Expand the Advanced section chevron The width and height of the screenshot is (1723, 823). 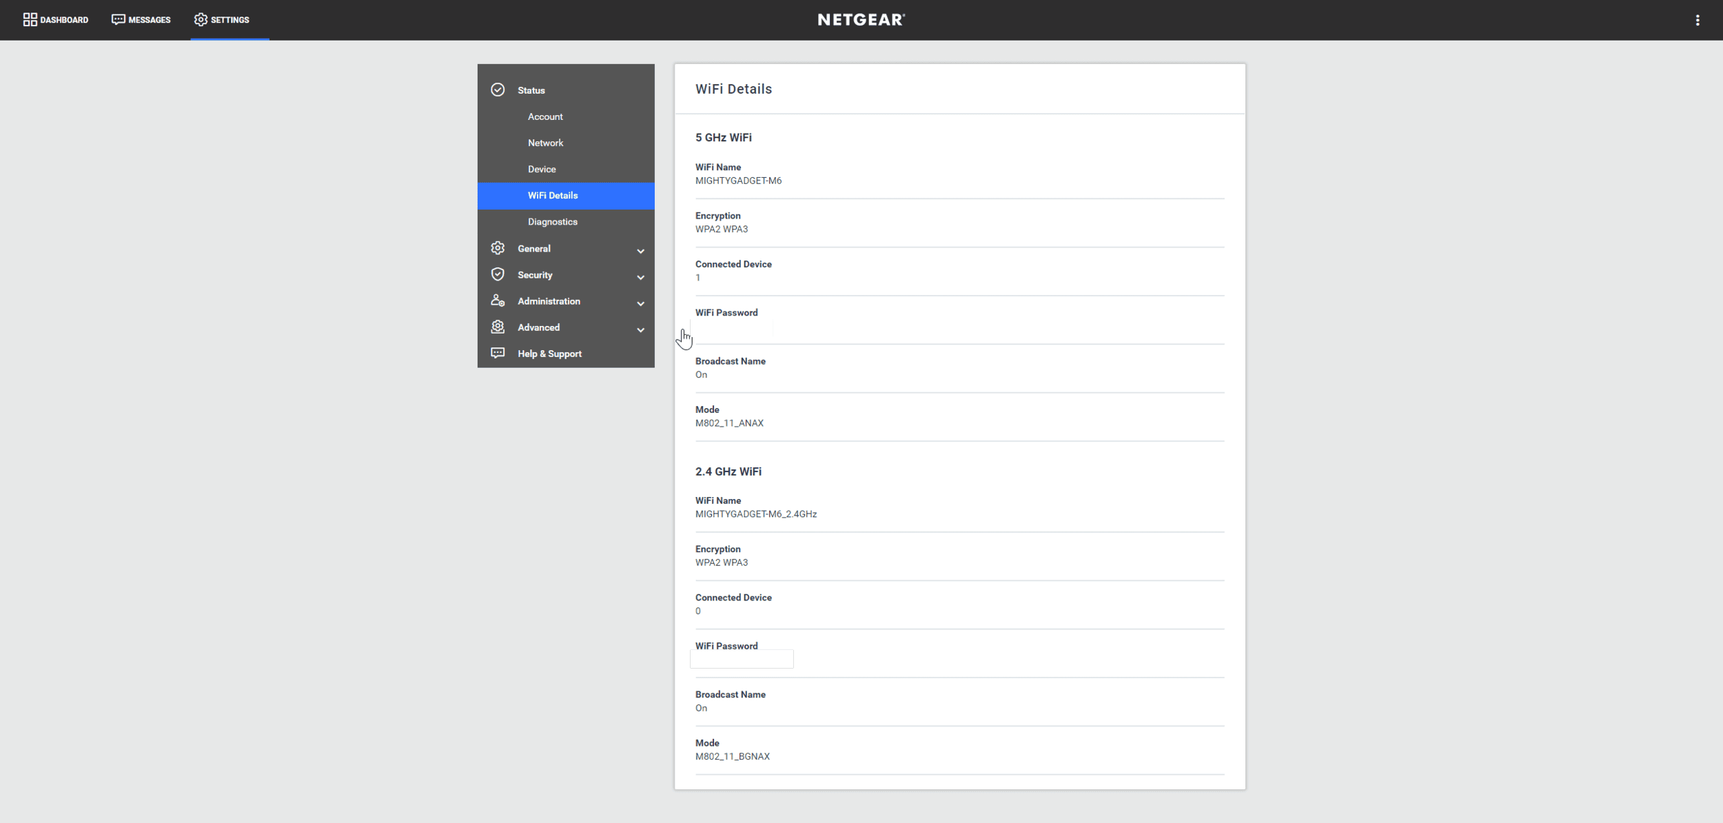click(640, 329)
